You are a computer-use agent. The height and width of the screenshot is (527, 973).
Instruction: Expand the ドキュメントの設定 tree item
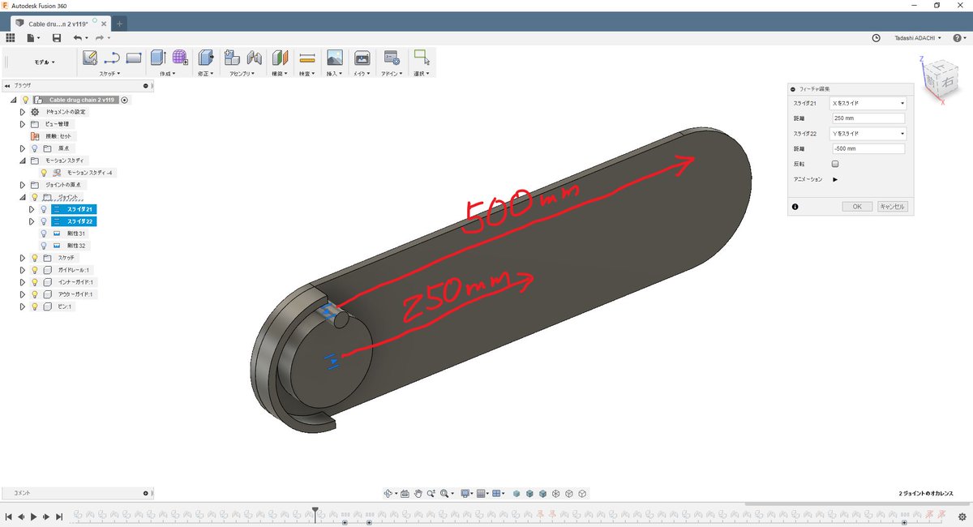[21, 113]
